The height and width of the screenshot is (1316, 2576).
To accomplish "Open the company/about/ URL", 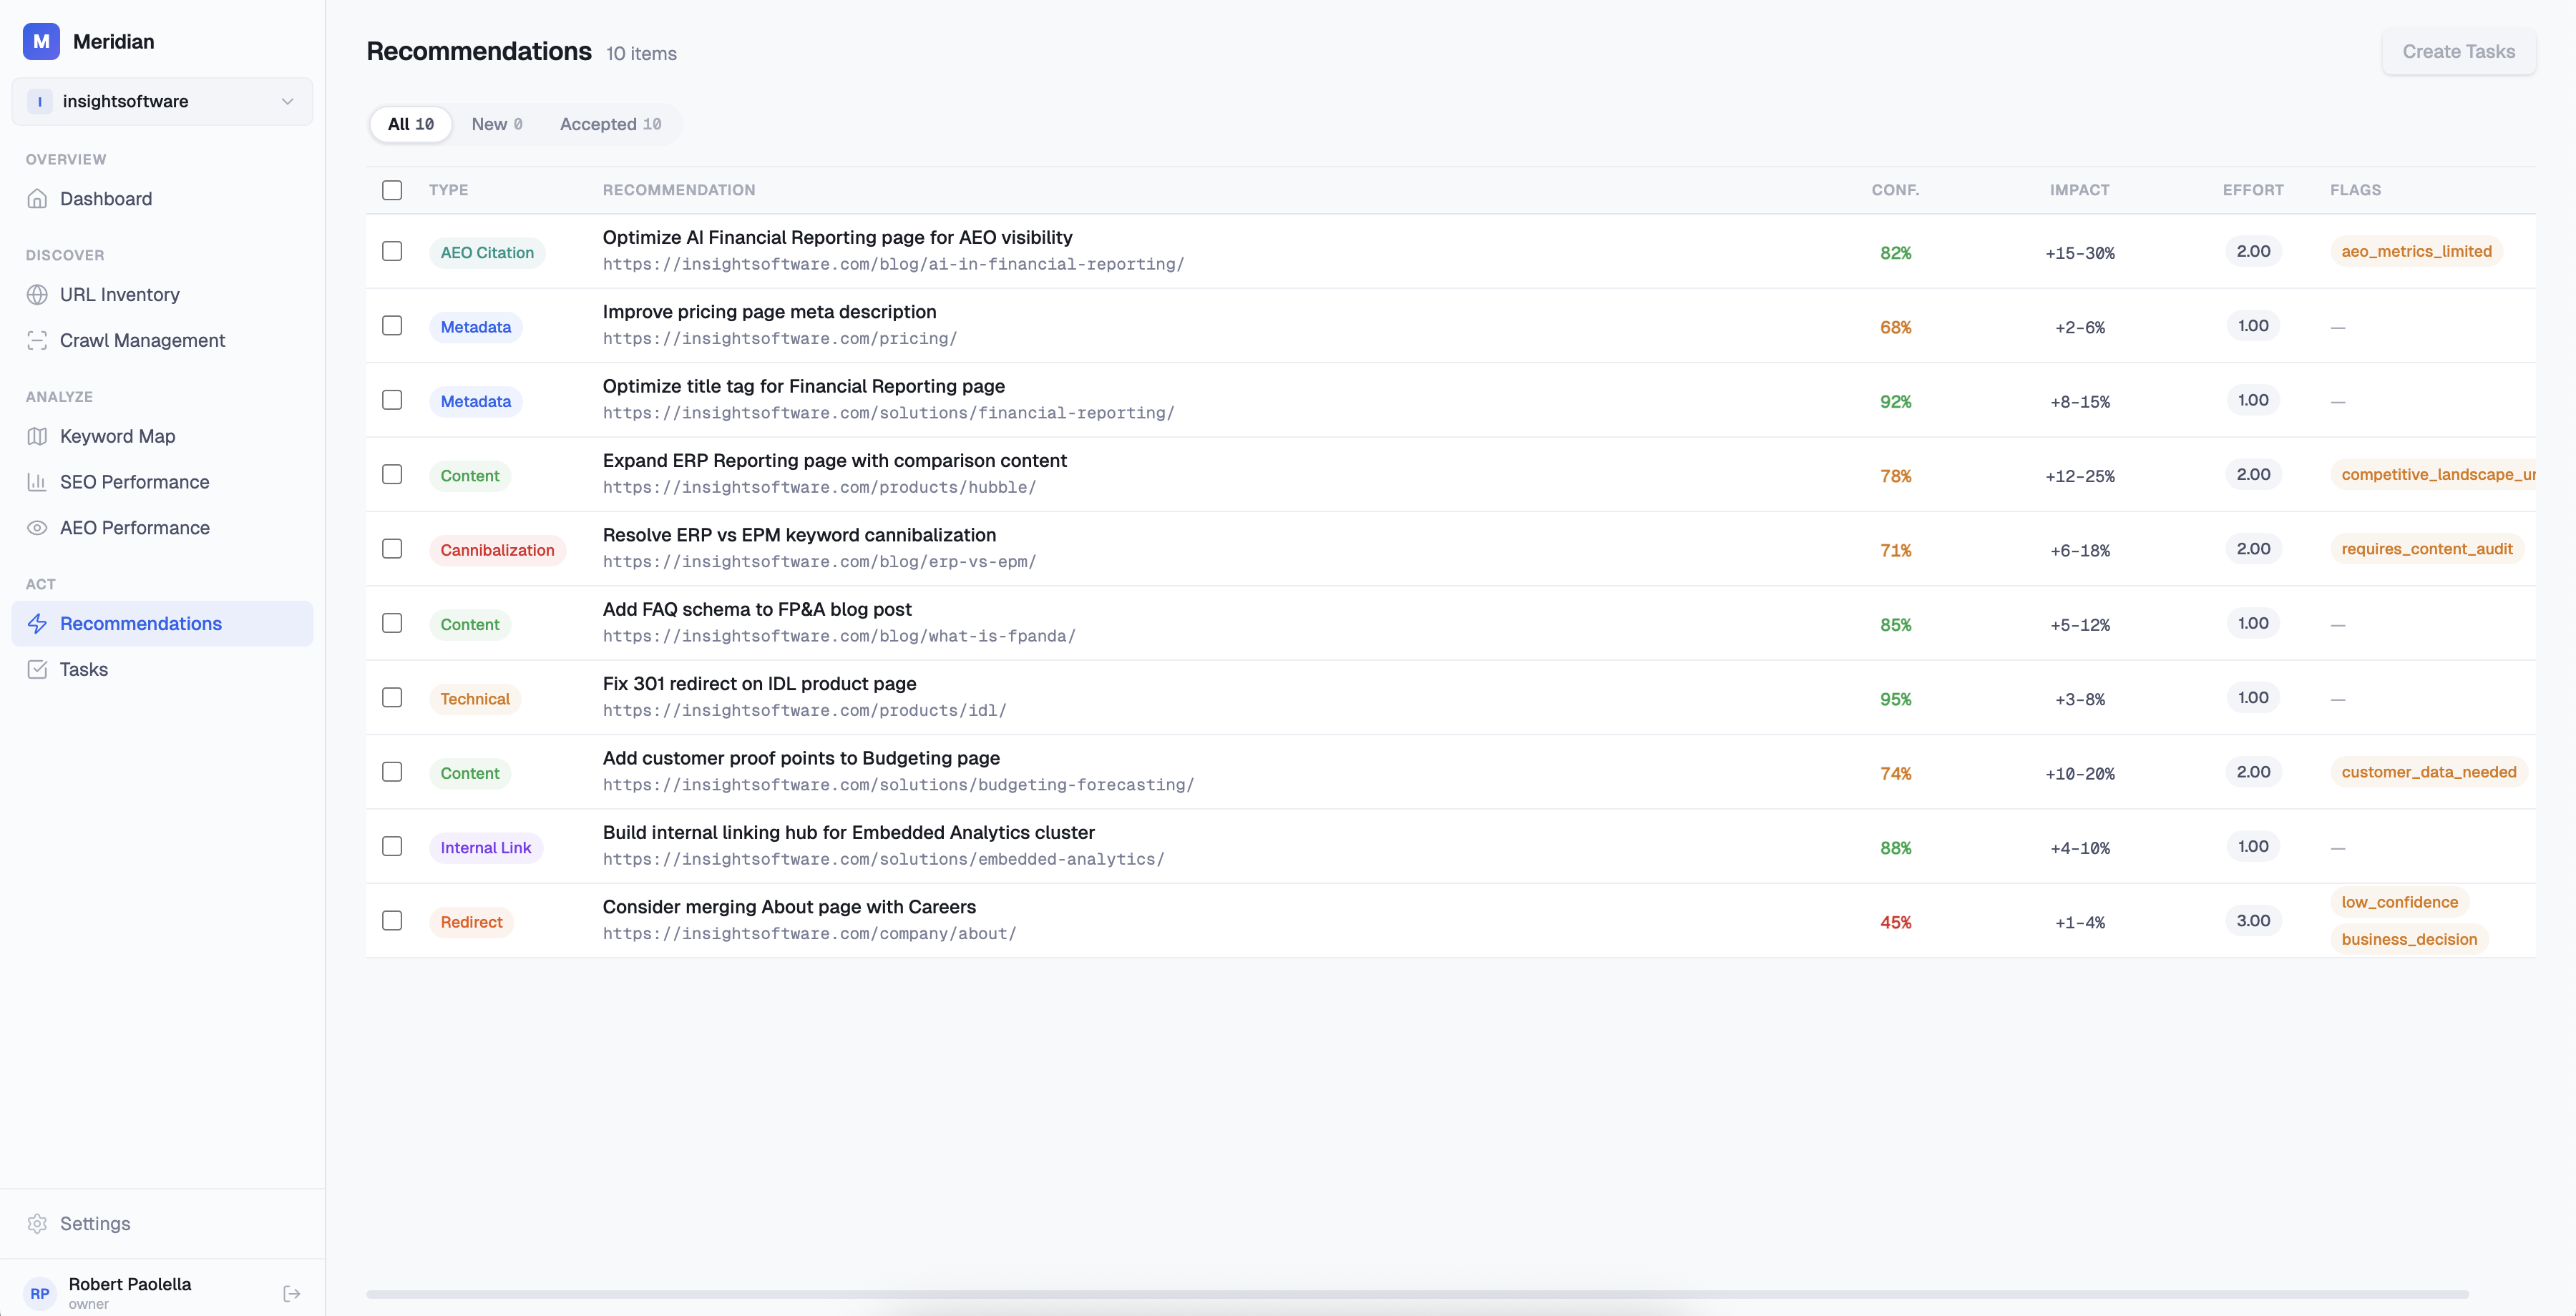I will 809,934.
